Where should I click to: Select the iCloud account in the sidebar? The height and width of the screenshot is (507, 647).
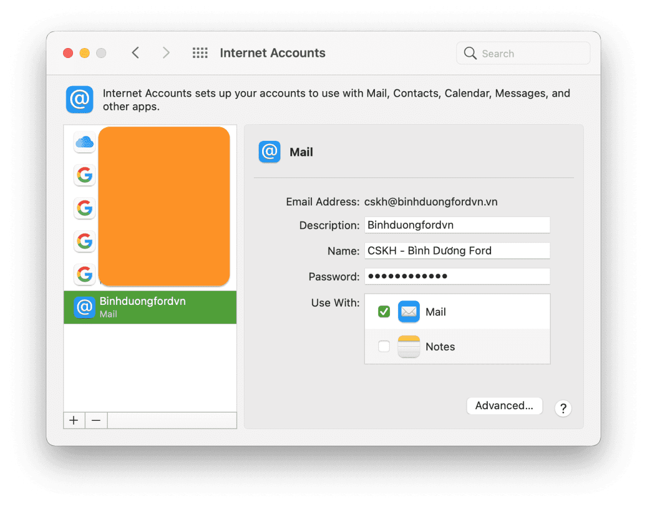point(84,142)
